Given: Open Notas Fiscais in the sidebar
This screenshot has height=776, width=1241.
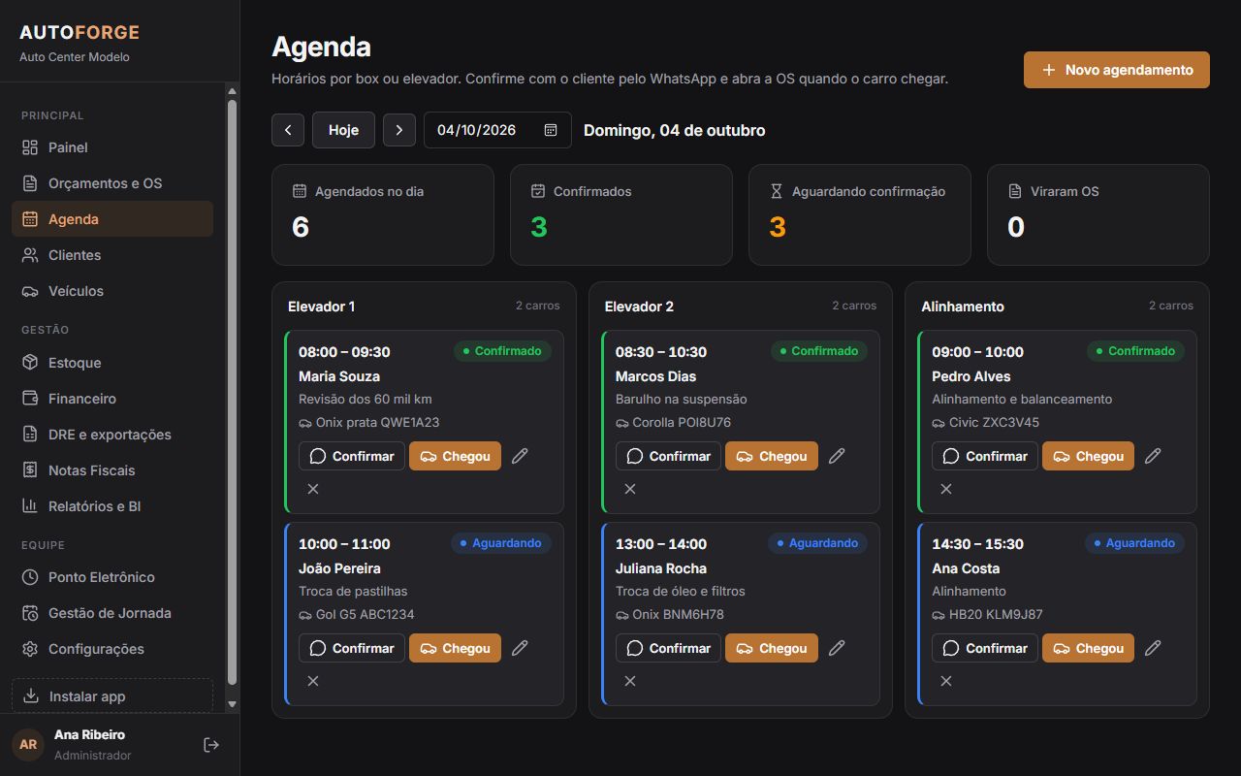Looking at the screenshot, I should [x=112, y=470].
